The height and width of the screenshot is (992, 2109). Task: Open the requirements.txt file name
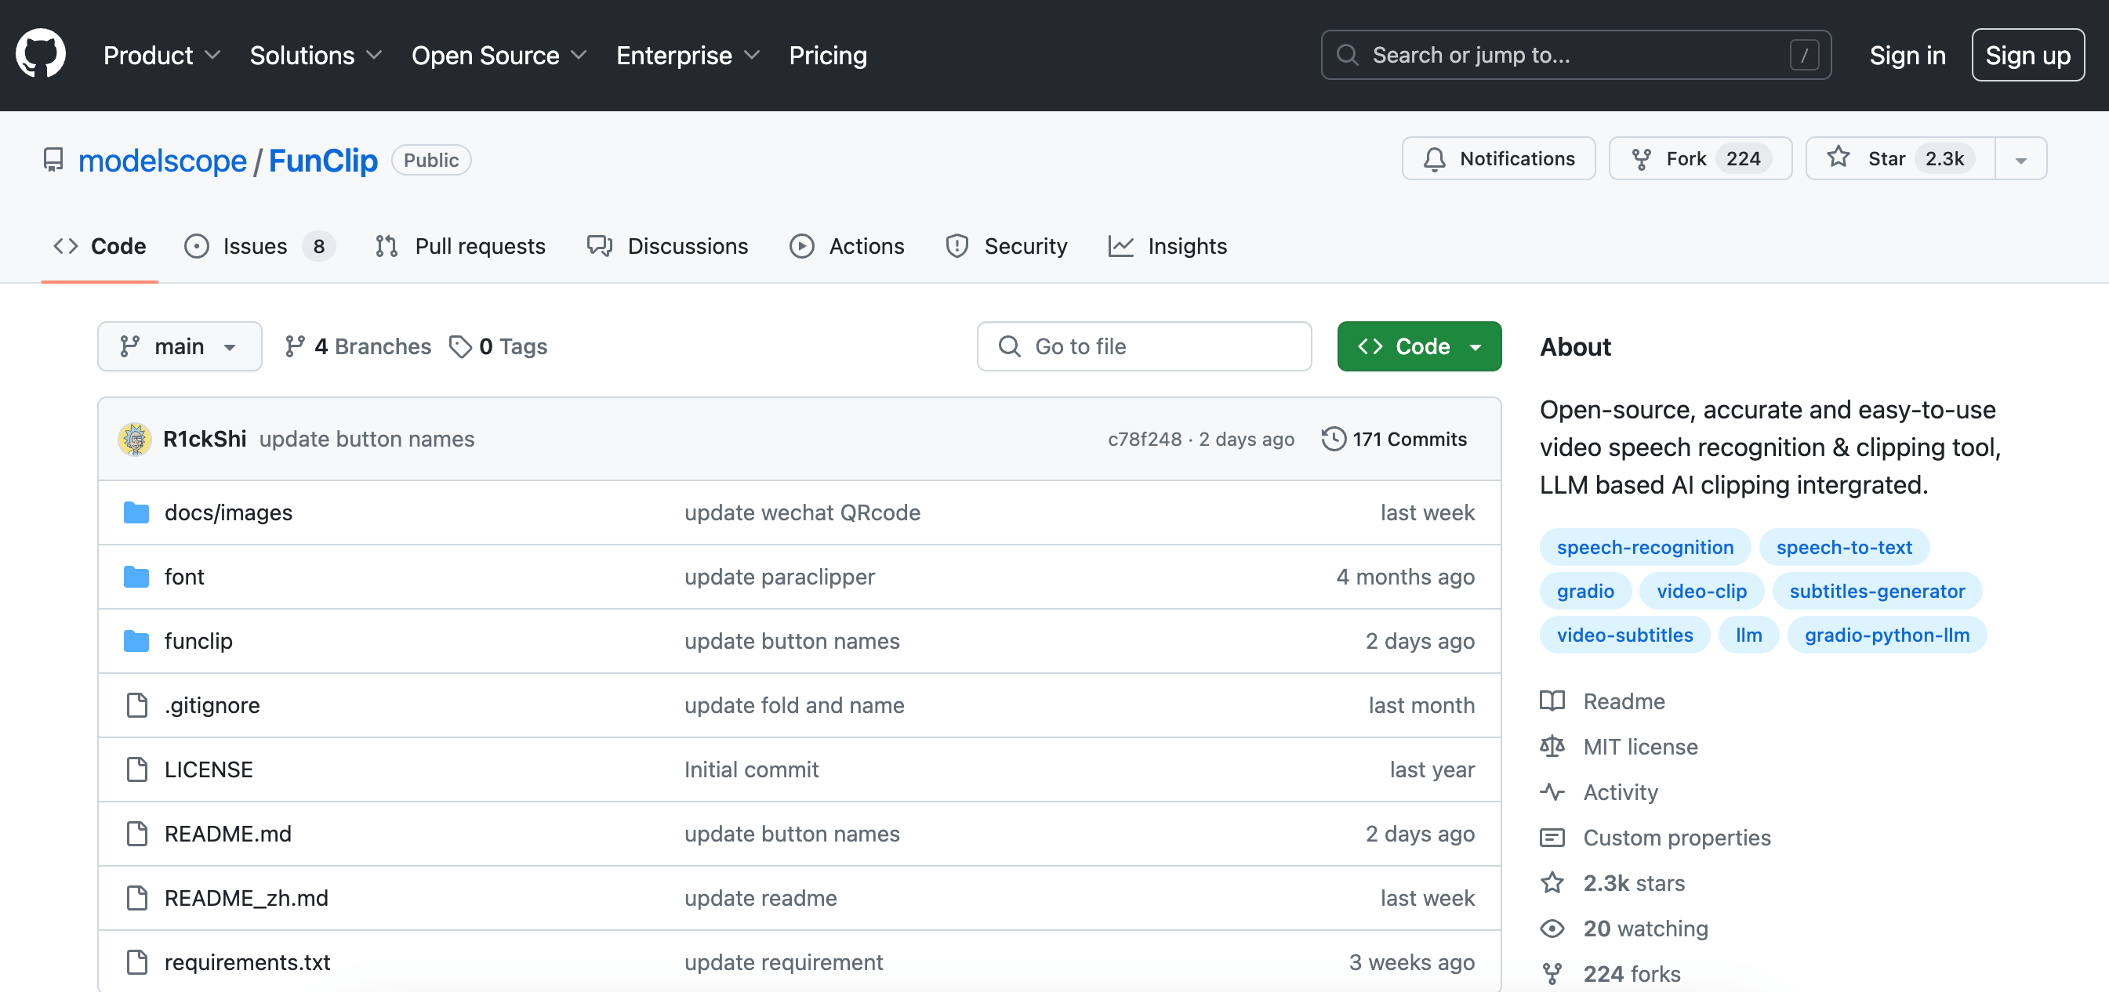(x=247, y=961)
